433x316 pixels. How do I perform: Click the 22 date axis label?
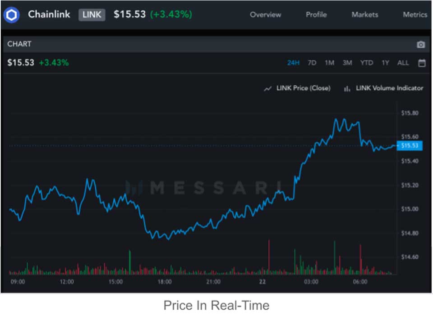click(x=263, y=282)
